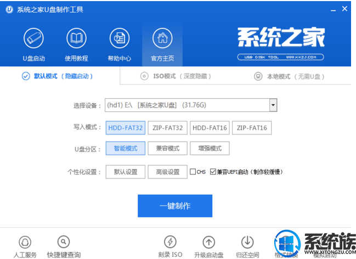Close the 系统之家U盘制作工具 window
This screenshot has height=259, width=356.
tap(344, 9)
